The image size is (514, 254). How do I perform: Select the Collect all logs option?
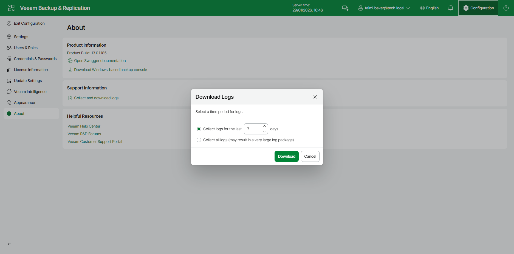[199, 140]
